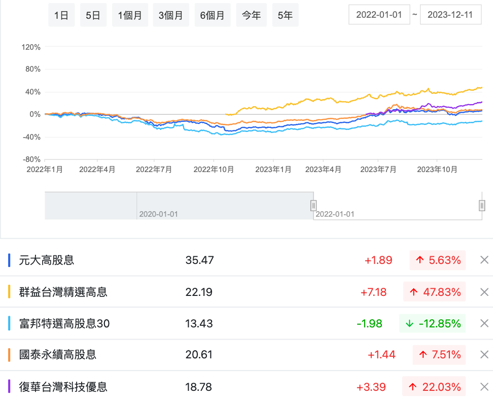
Task: Click the start date field 2022-01-01
Action: click(379, 15)
